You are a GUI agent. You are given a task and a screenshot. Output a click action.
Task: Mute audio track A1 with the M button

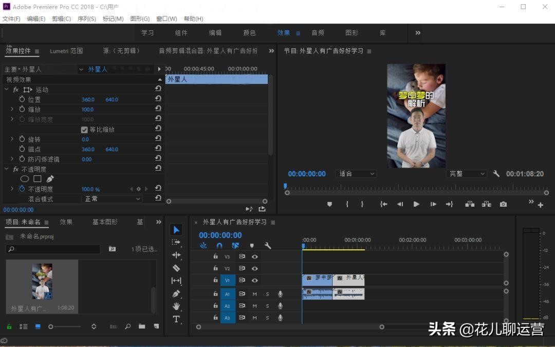tap(255, 294)
